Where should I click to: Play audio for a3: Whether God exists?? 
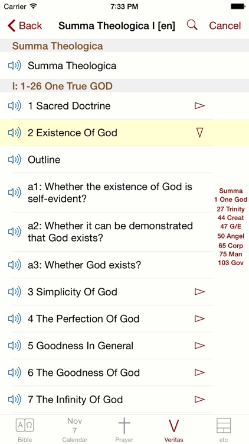pyautogui.click(x=14, y=265)
